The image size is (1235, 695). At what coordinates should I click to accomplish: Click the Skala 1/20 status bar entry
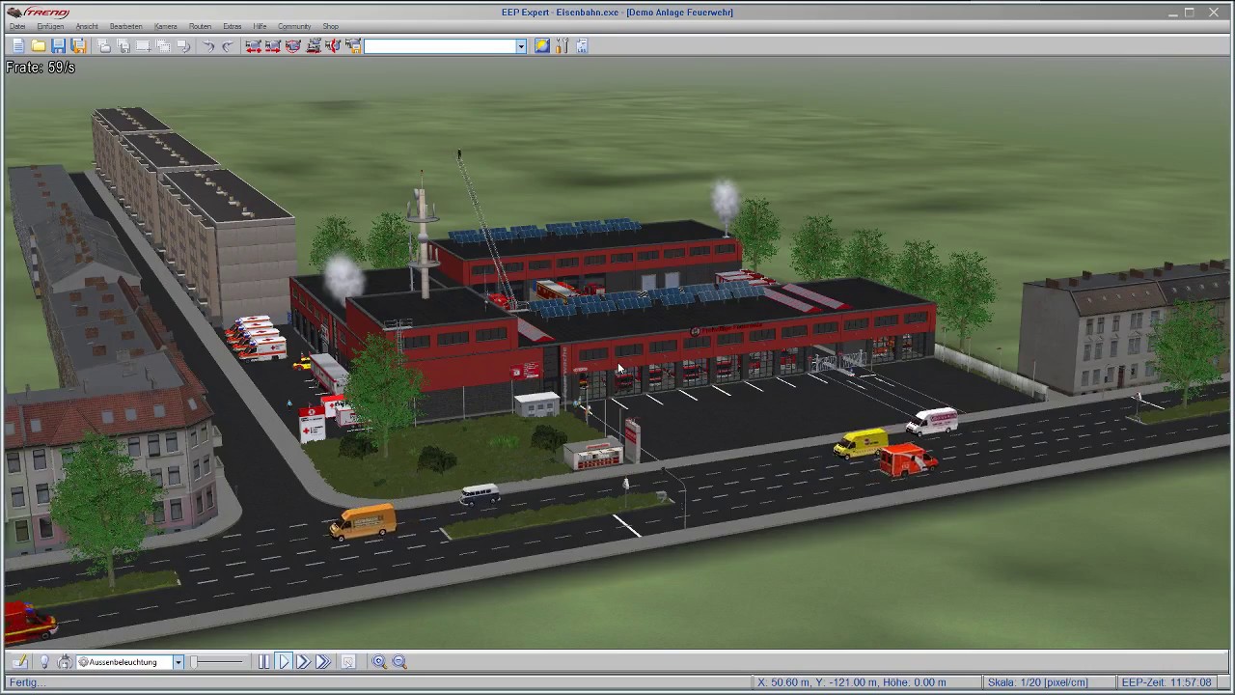[1038, 682]
